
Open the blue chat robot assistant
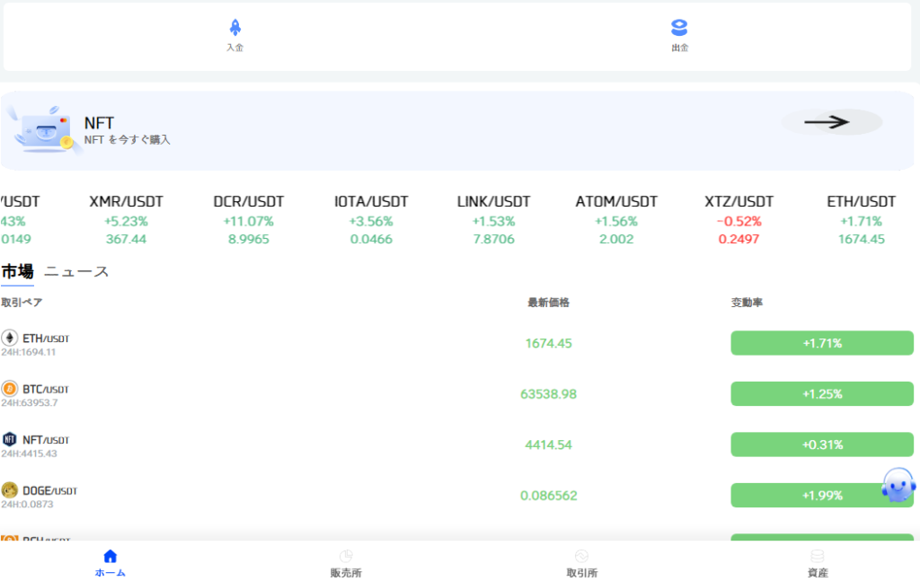click(x=898, y=484)
